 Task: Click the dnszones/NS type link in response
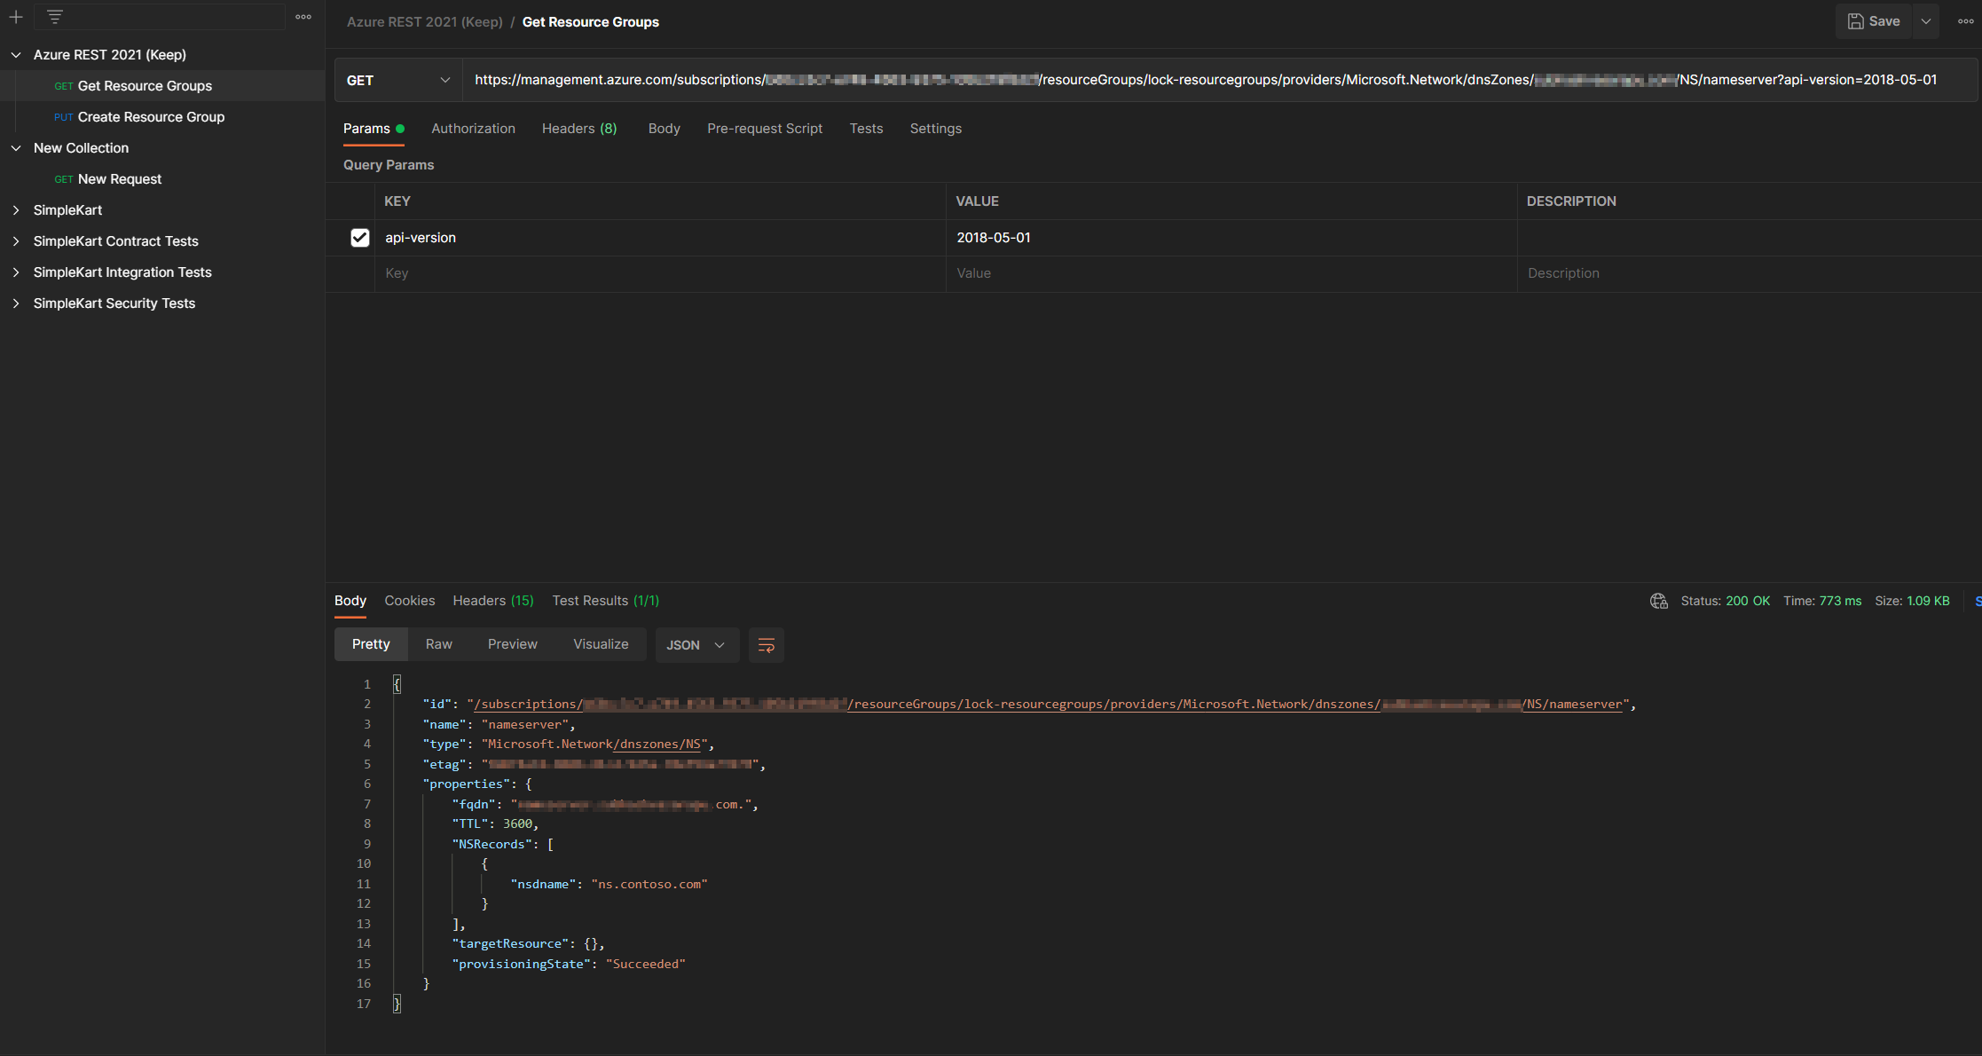657,745
